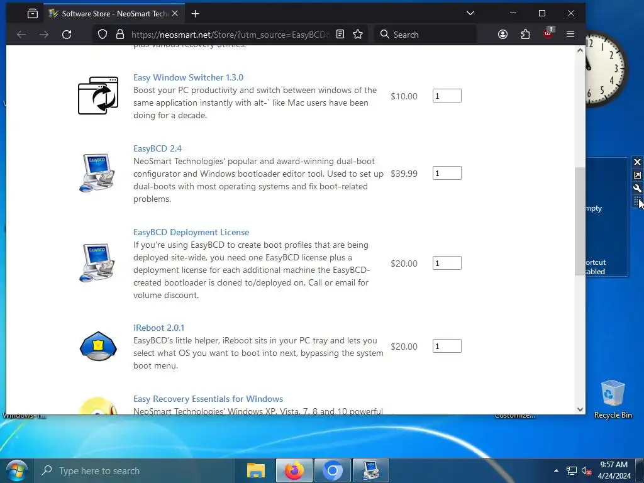Open the EasyBCD app in taskbar
Screen dimensions: 644x483
(371, 470)
